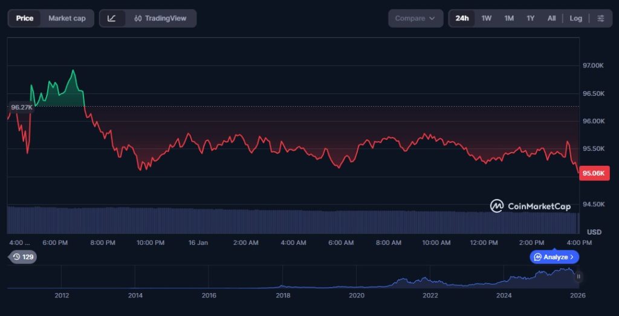Screen dimensions: 619x316
Task: Choose the 1M time range
Action: [x=509, y=18]
